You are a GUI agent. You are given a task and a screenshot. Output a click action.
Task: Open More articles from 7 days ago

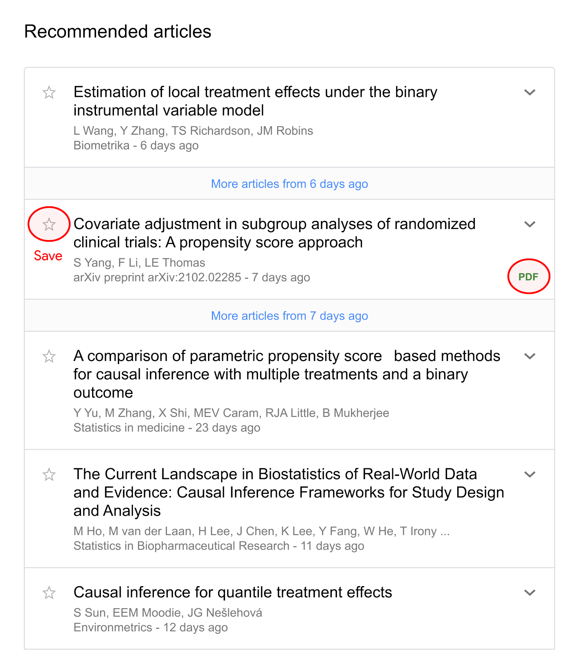point(289,316)
